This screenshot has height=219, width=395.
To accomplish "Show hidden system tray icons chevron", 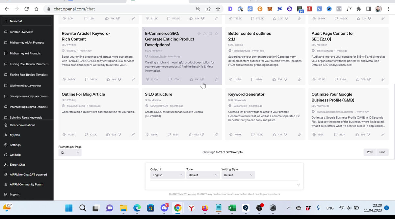I will pyautogui.click(x=289, y=208).
